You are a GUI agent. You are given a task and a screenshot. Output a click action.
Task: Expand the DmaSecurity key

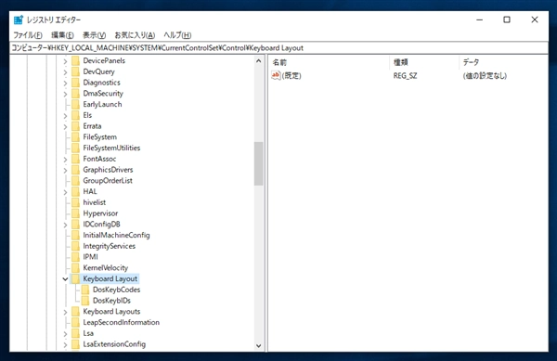click(x=65, y=94)
